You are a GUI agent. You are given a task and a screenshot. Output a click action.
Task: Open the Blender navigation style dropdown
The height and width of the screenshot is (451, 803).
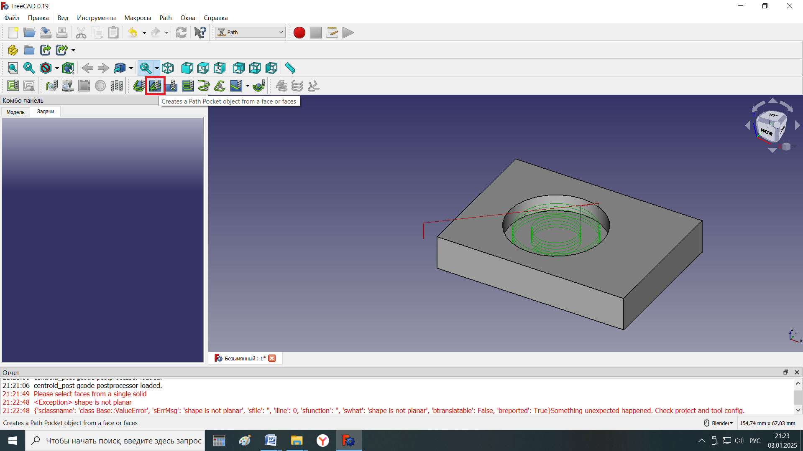pos(719,423)
